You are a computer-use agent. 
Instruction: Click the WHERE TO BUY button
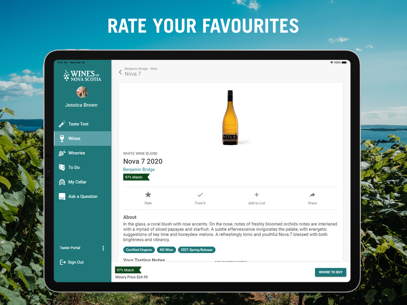[330, 272]
